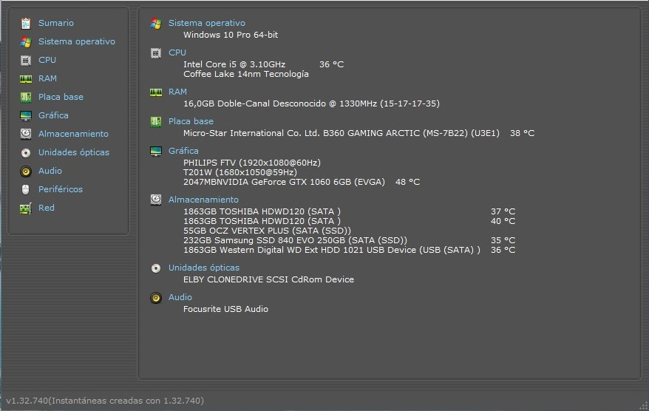Click the Unidades ópticas disc sidebar icon
This screenshot has height=411, width=649.
coord(26,153)
